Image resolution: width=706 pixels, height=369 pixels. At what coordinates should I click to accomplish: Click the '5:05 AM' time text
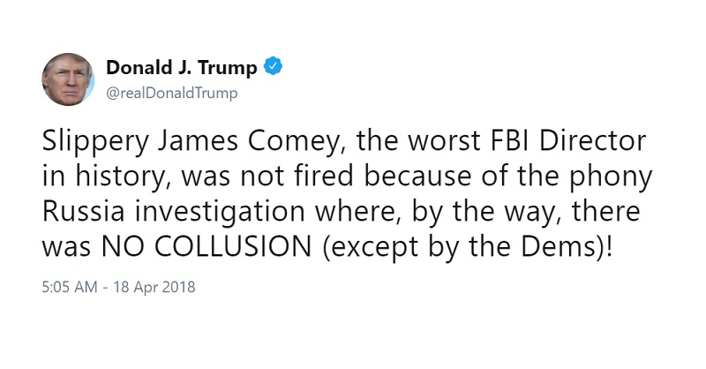pos(70,287)
